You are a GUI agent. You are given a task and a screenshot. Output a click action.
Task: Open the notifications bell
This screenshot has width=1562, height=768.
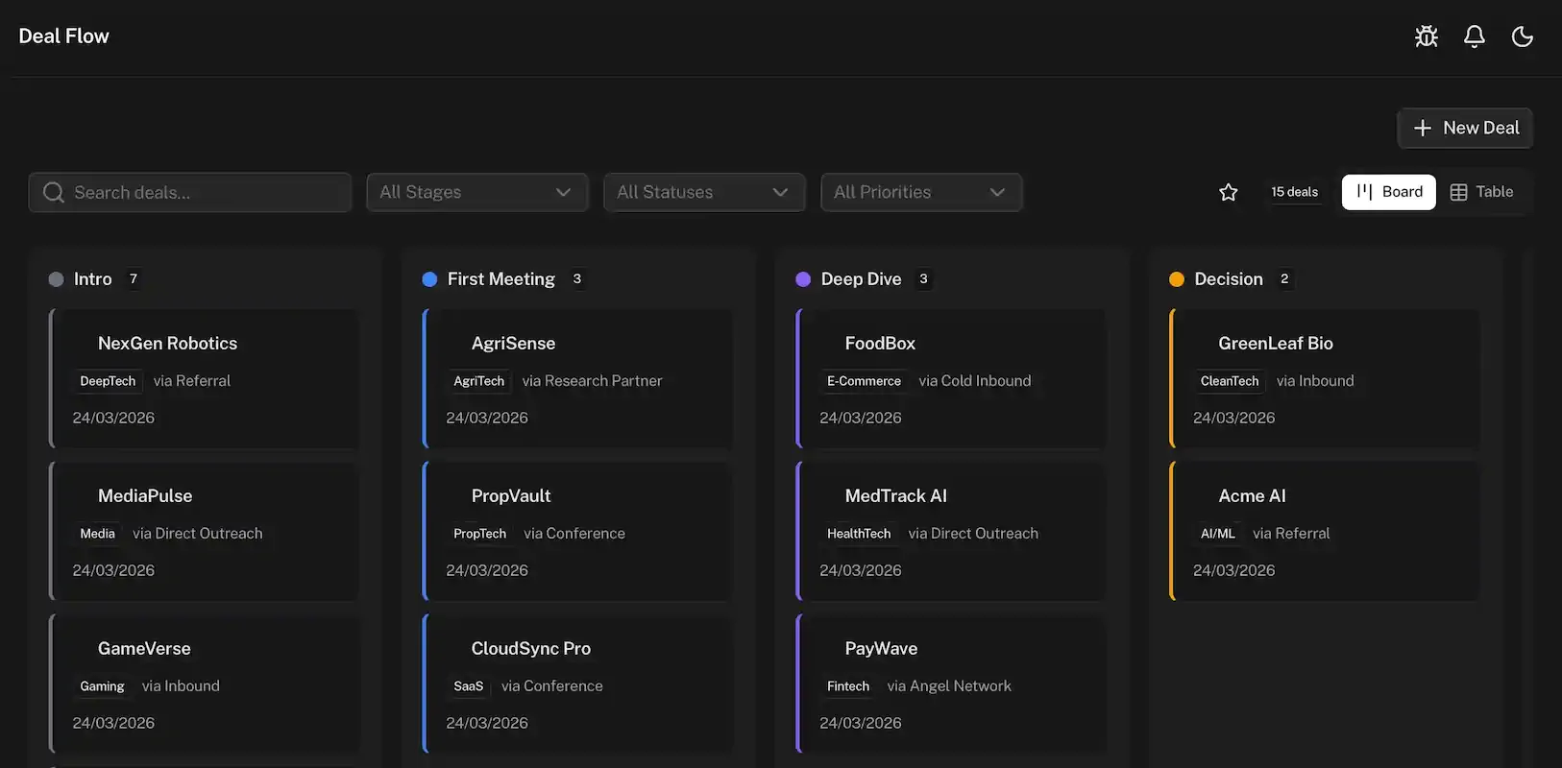click(1474, 36)
